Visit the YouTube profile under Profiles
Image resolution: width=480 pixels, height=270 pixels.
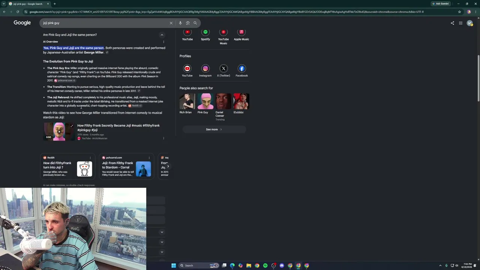tap(187, 70)
